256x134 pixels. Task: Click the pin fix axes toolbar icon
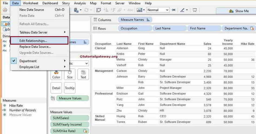173,10
